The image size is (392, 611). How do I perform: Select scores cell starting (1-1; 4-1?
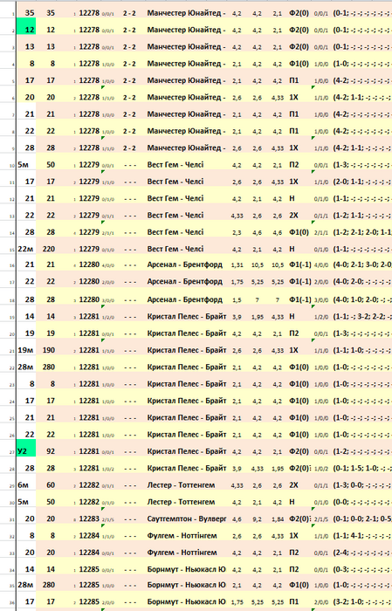click(x=362, y=535)
